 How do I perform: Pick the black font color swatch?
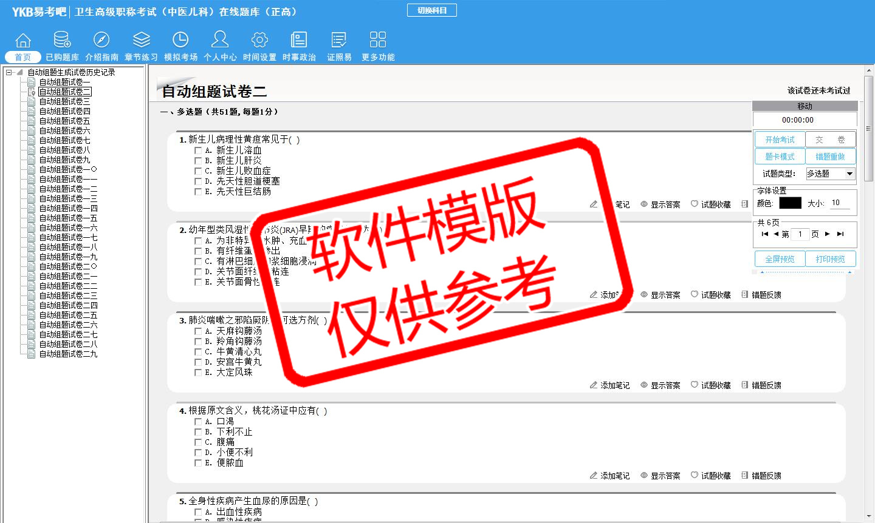[790, 203]
